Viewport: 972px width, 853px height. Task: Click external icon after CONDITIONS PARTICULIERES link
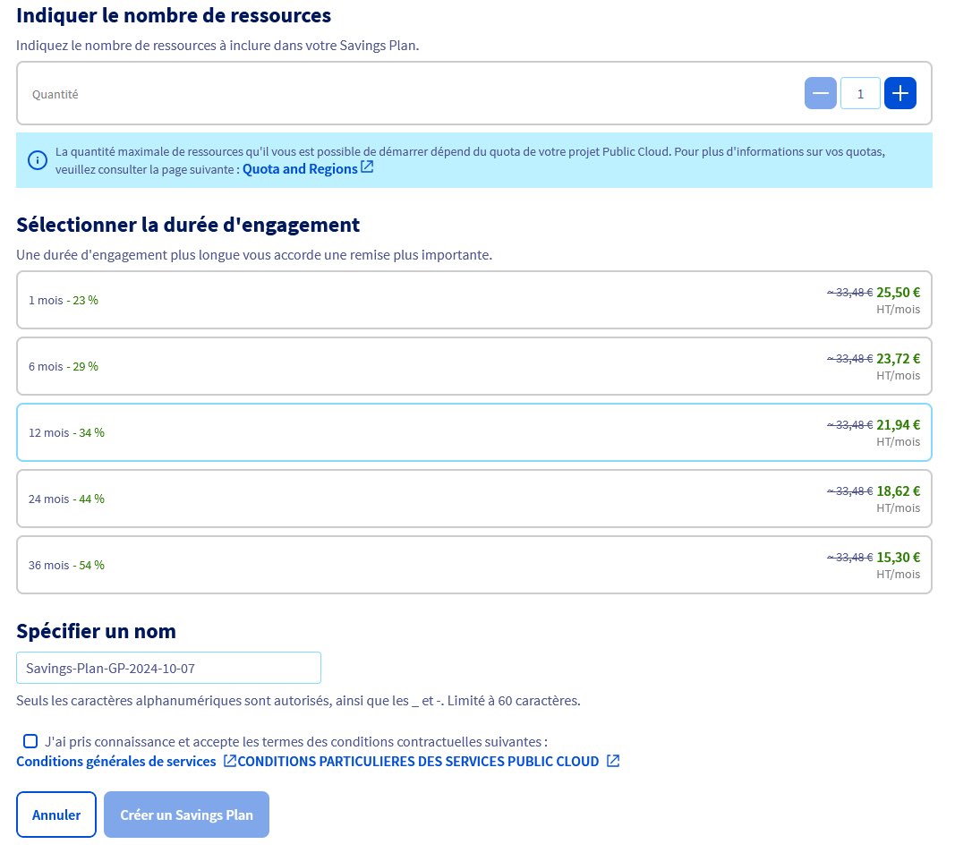coord(613,761)
